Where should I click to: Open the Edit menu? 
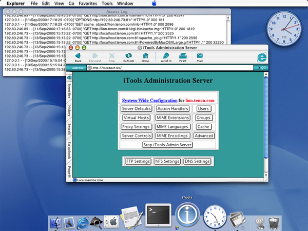pyautogui.click(x=46, y=4)
